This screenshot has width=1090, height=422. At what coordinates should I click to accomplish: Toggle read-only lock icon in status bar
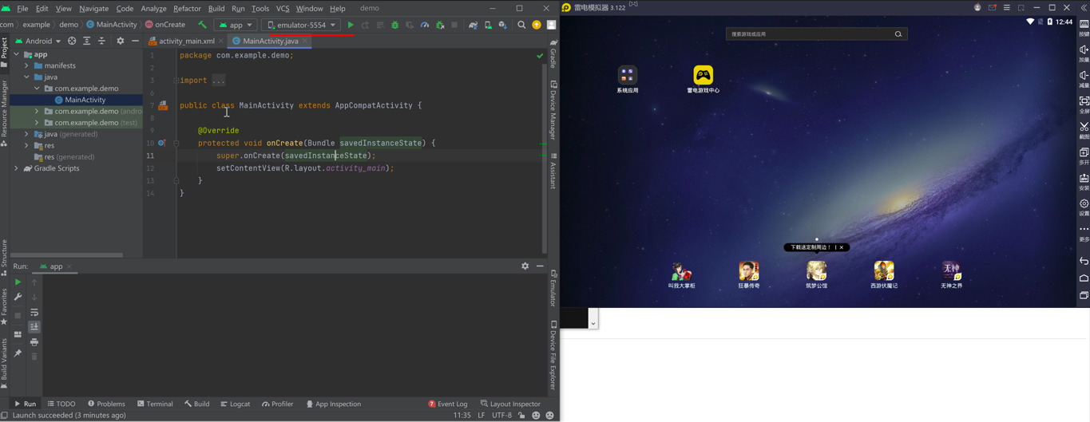coord(521,416)
